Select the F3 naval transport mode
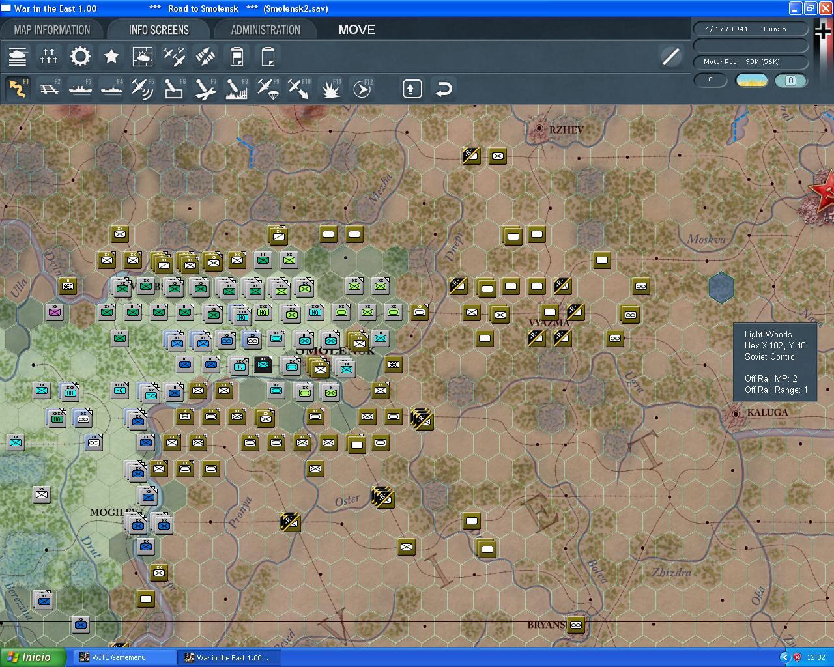The image size is (834, 667). point(80,89)
